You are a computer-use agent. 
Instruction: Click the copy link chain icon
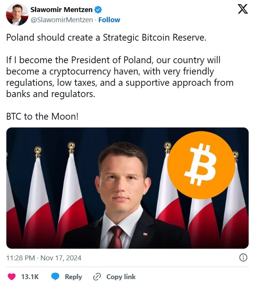97,276
